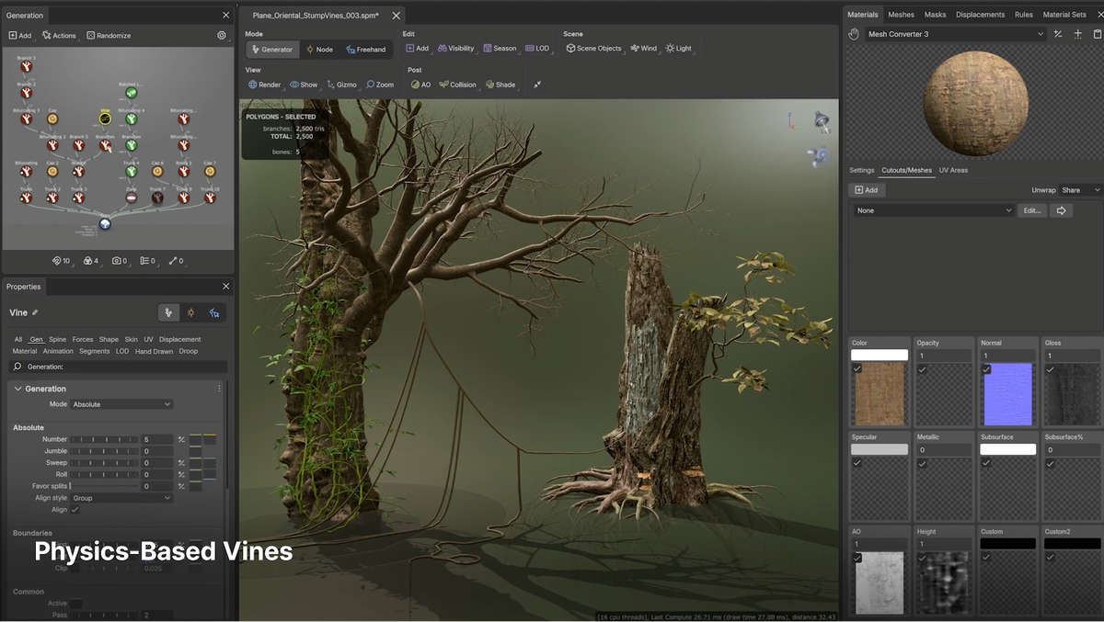Switch to the Material Sets tab
Image resolution: width=1104 pixels, height=622 pixels.
point(1064,15)
